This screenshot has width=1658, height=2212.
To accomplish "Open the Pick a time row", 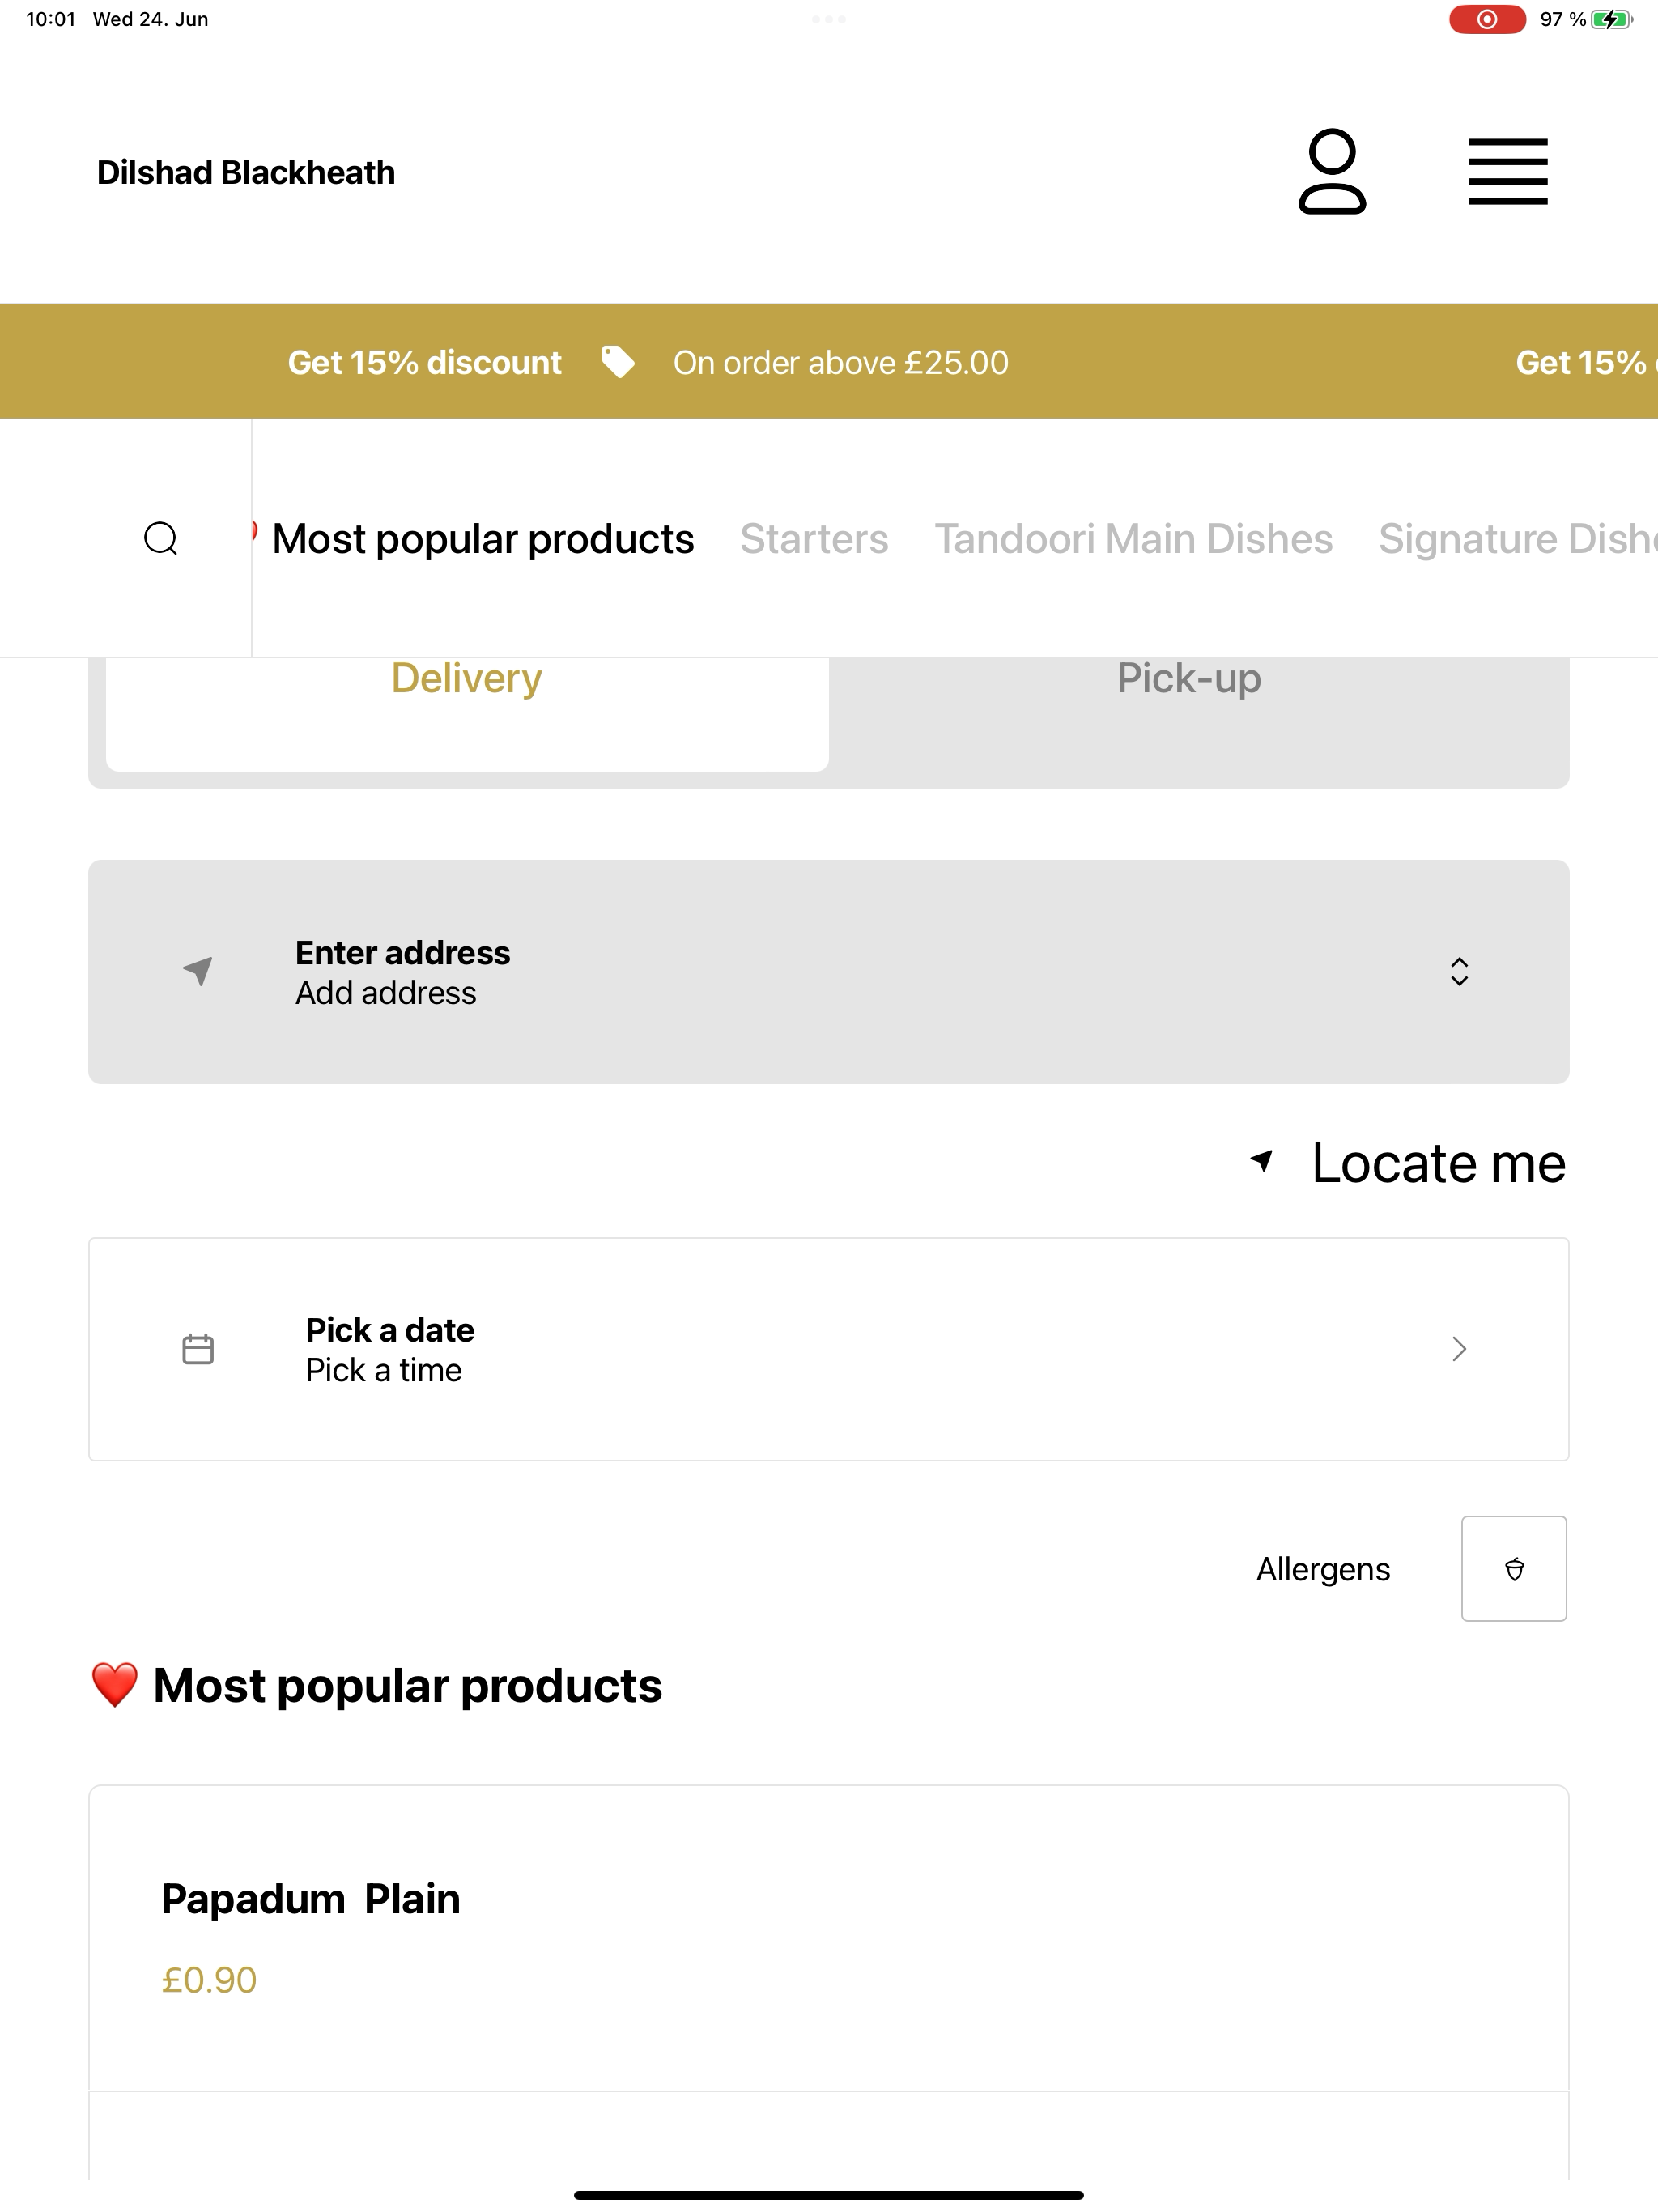I will tap(829, 1349).
